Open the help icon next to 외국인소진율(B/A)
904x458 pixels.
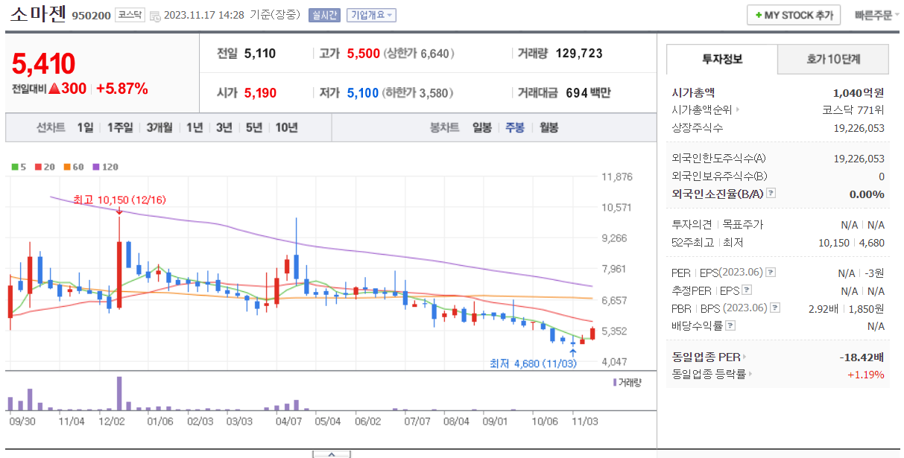(x=771, y=194)
